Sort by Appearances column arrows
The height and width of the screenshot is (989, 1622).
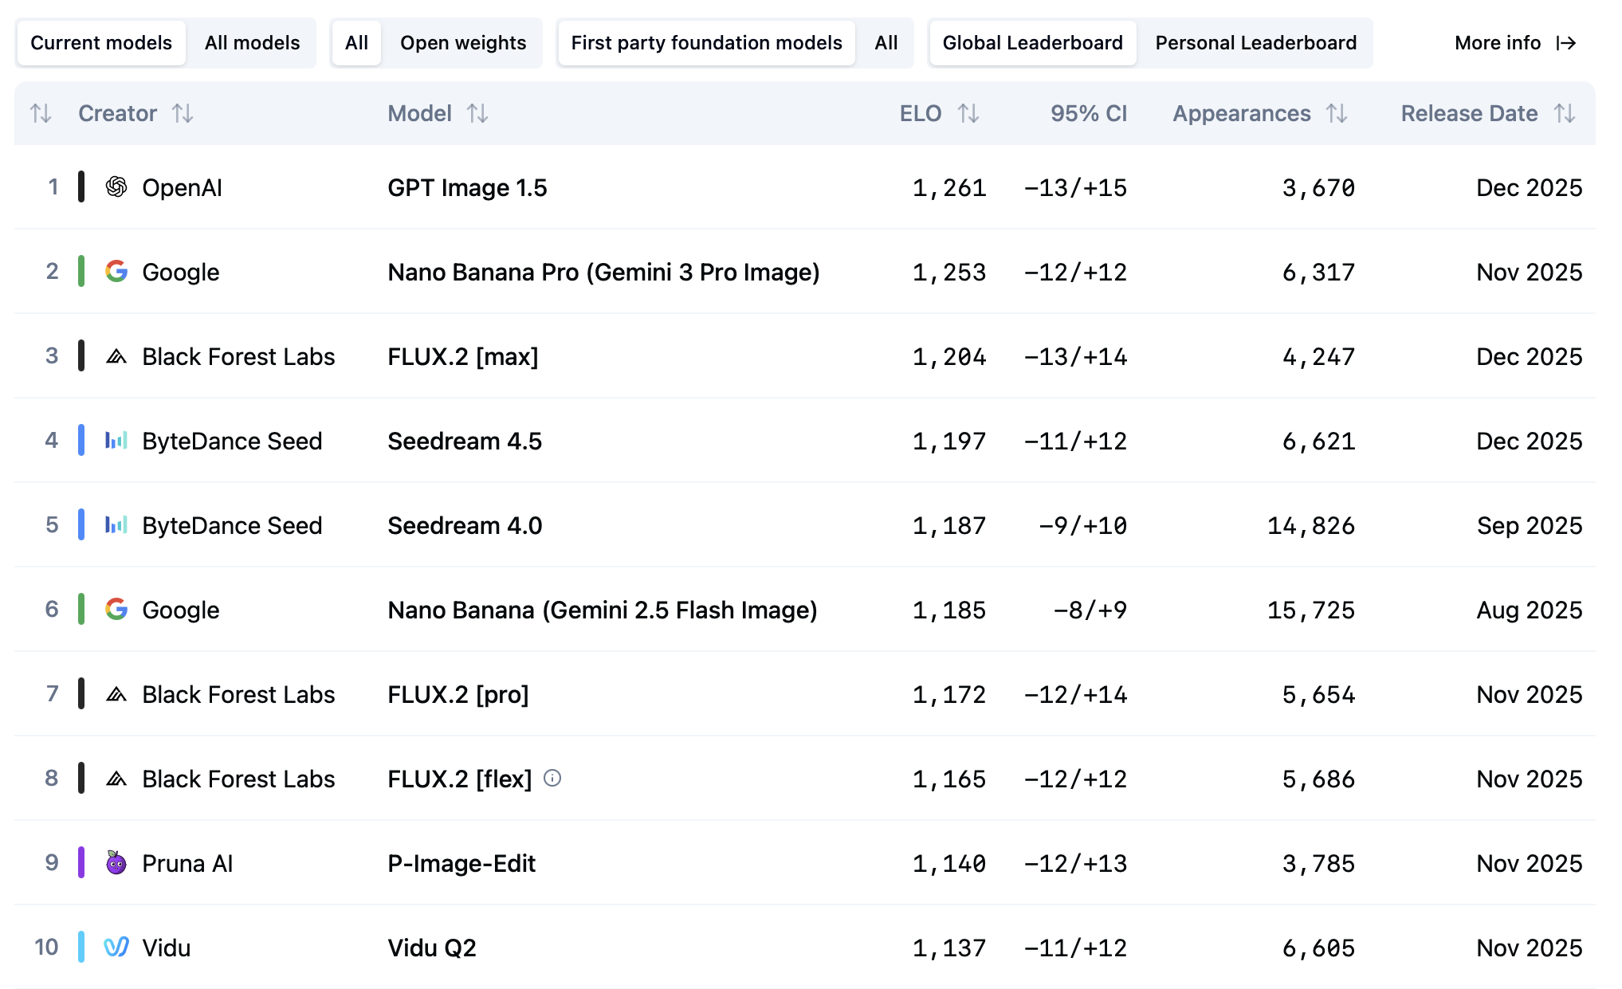1337,114
